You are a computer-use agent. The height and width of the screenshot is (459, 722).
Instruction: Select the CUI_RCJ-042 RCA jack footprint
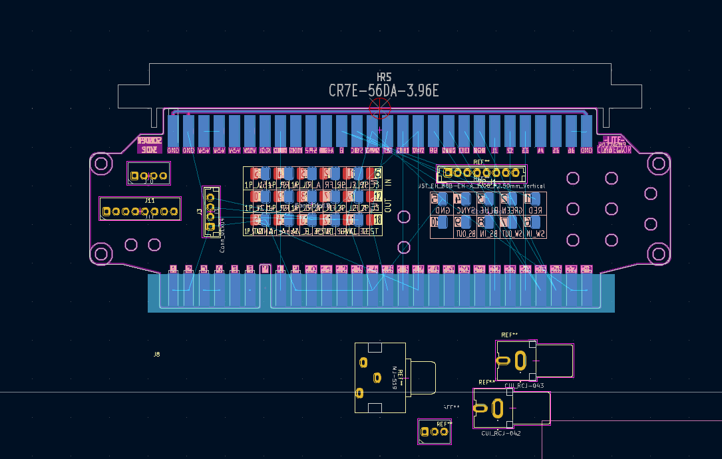coord(512,408)
